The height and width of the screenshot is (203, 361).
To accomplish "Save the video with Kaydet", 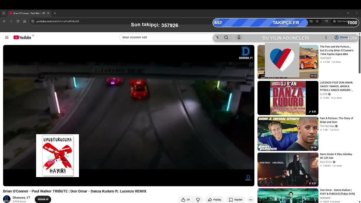I will tap(236, 200).
